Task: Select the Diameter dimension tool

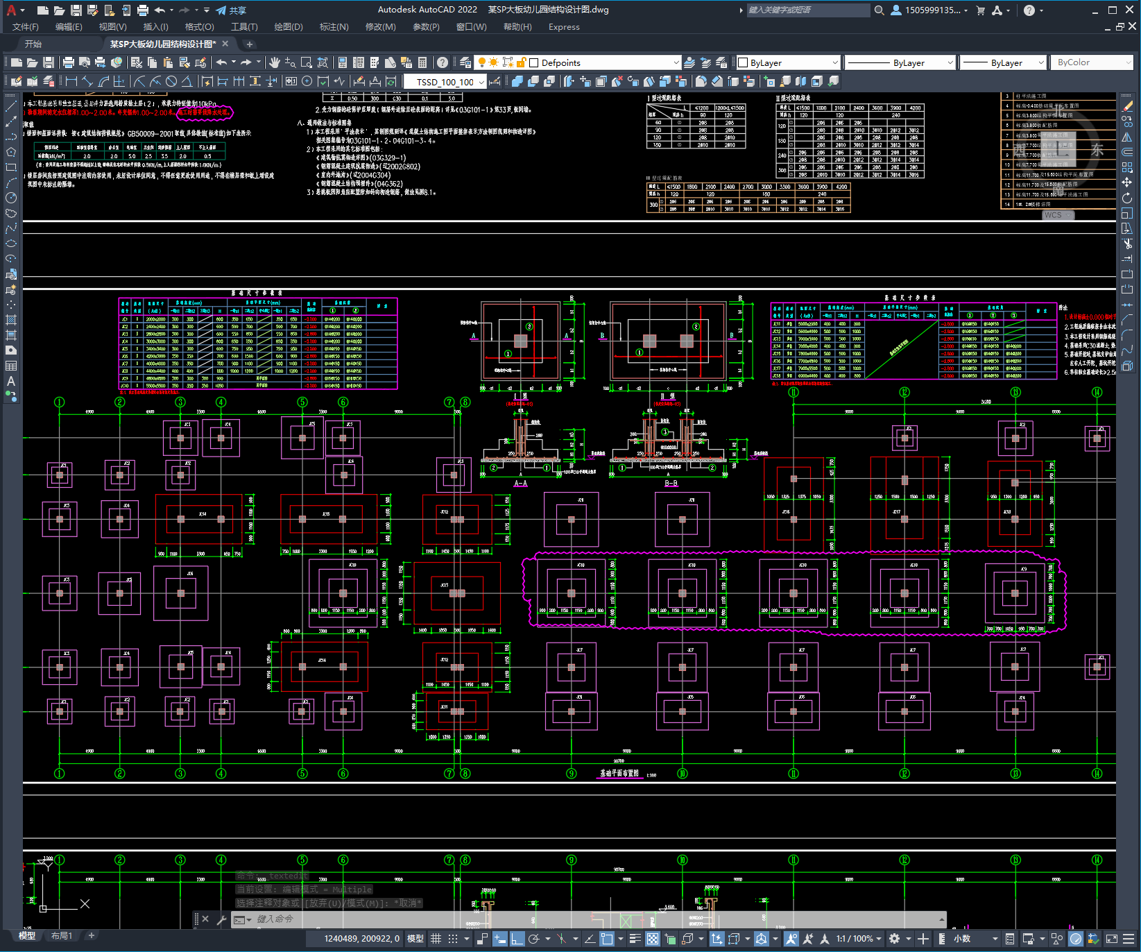Action: click(x=171, y=81)
